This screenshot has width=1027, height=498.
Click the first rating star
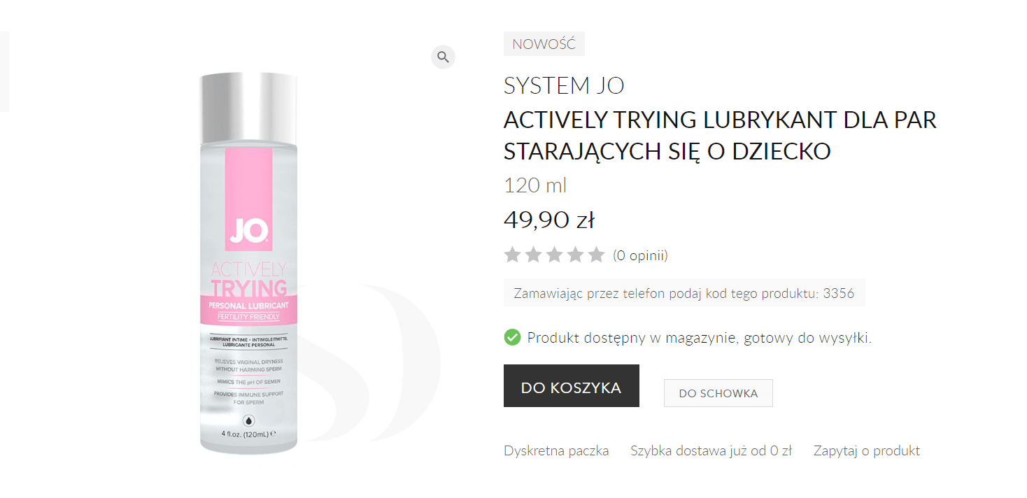(x=513, y=255)
